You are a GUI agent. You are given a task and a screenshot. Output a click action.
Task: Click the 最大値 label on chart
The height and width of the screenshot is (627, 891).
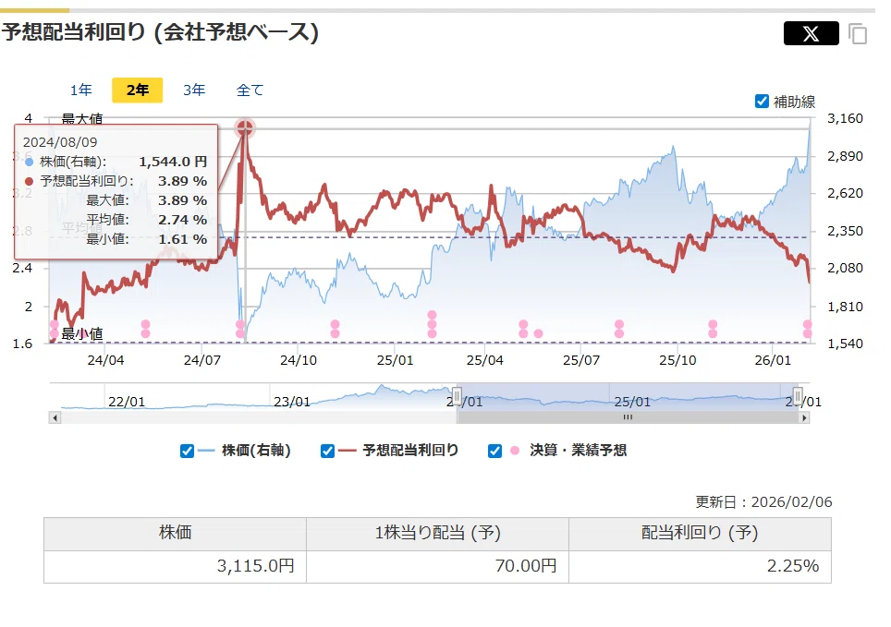[x=82, y=119]
